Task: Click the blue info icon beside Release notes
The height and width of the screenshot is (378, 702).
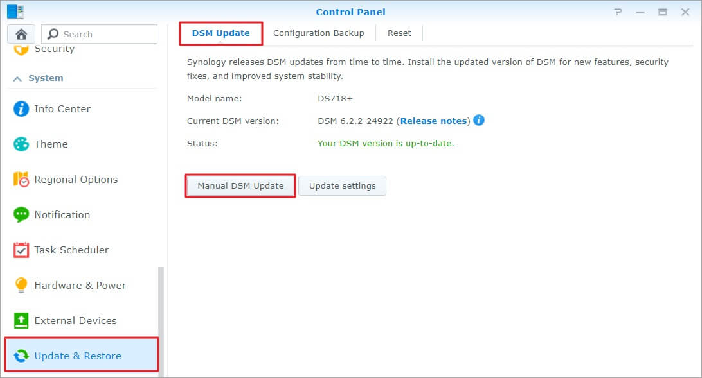Action: pyautogui.click(x=479, y=120)
